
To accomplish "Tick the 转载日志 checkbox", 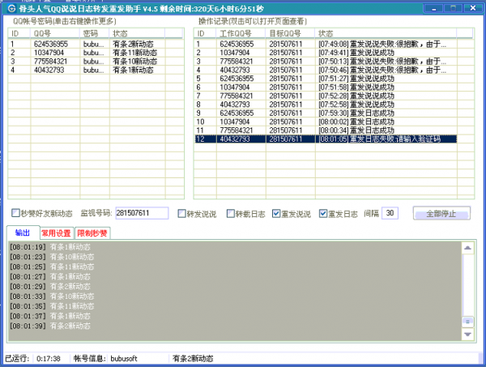I will (231, 213).
